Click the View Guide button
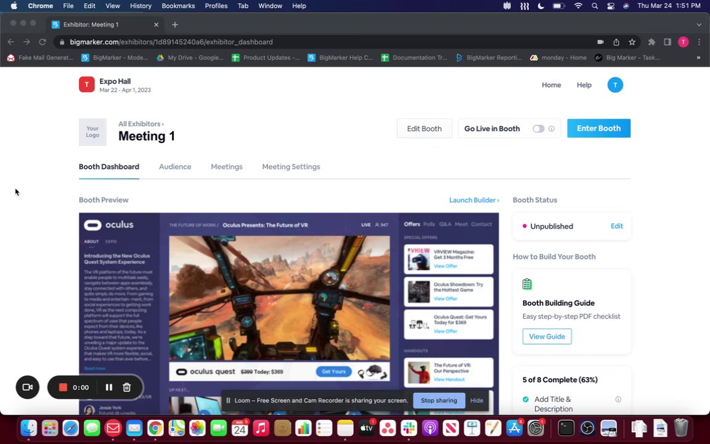The image size is (710, 444). (547, 336)
